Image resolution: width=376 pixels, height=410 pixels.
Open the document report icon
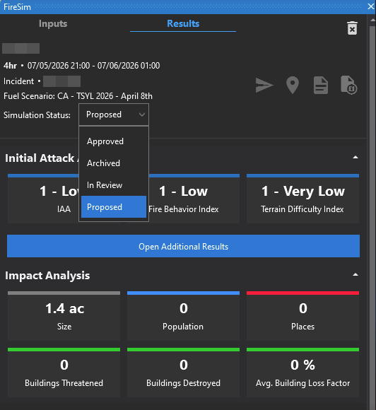tap(321, 85)
